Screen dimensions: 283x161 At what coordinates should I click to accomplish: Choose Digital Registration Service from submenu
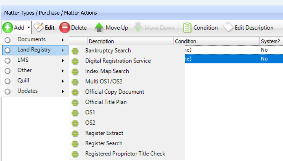[118, 61]
